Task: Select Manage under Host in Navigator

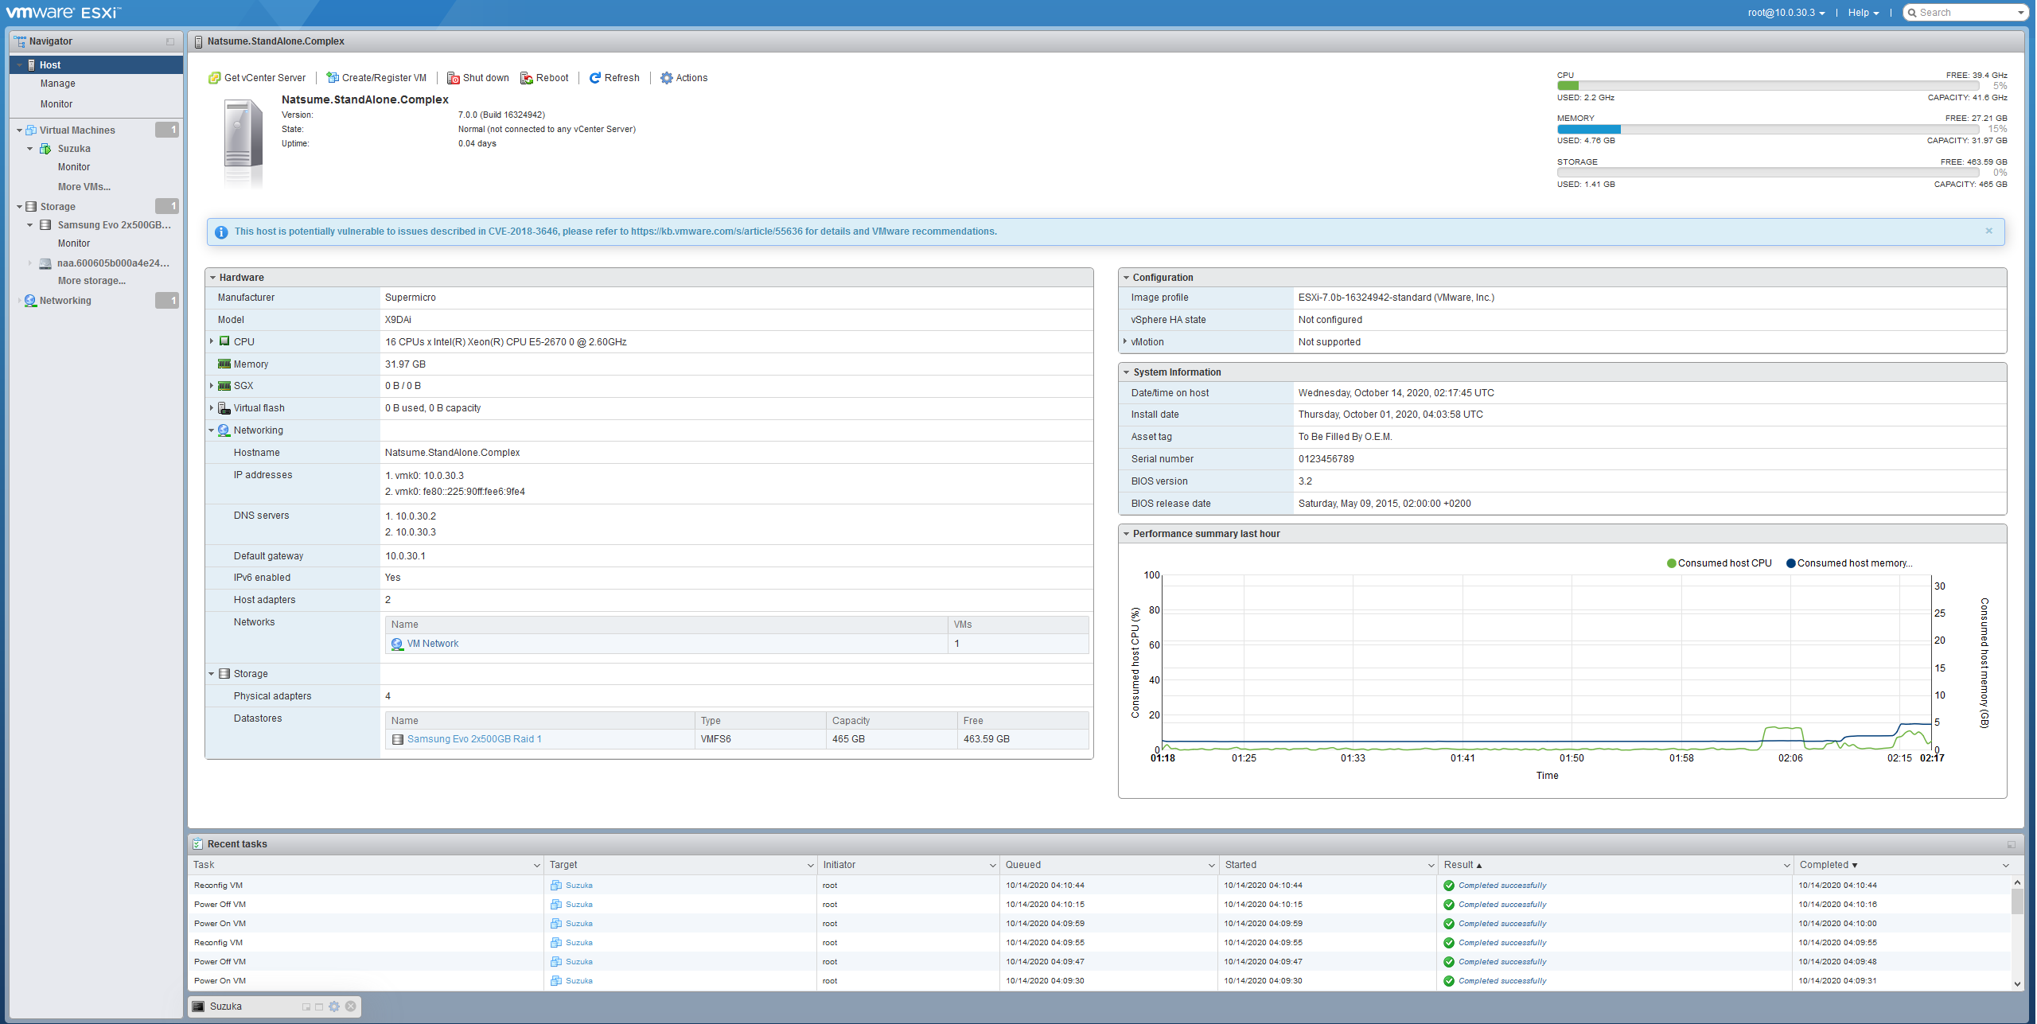Action: (x=58, y=84)
